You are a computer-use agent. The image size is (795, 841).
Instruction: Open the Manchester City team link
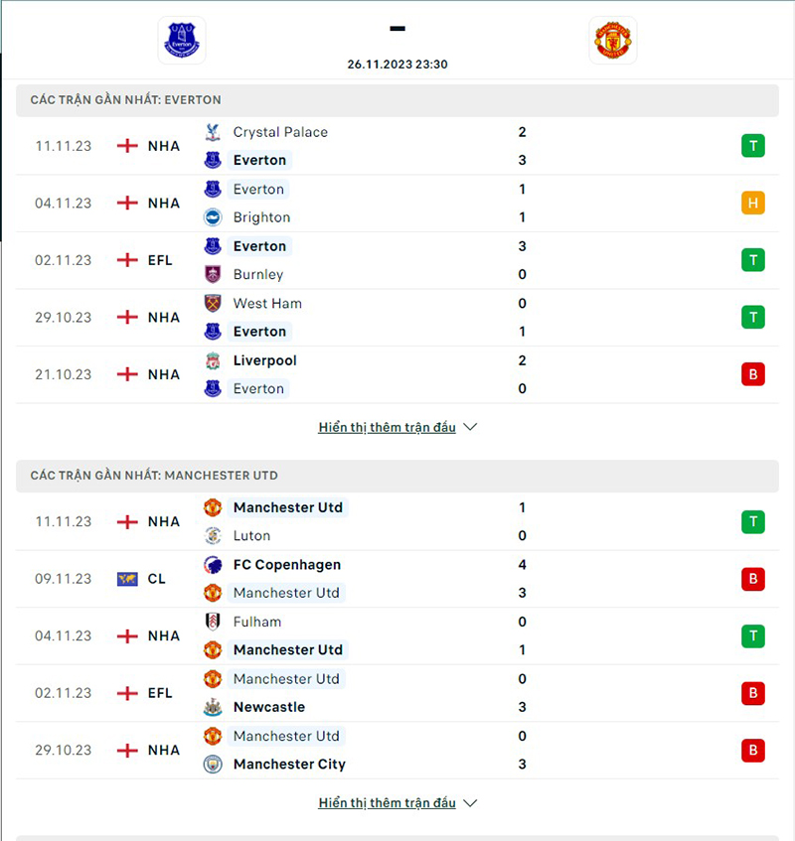pyautogui.click(x=289, y=765)
